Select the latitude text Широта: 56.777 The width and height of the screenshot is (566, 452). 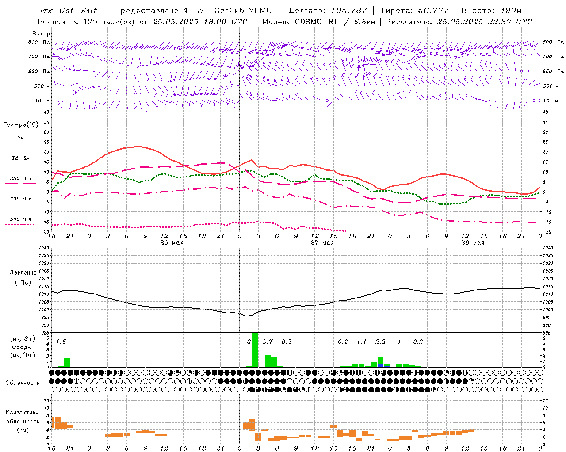tap(414, 11)
